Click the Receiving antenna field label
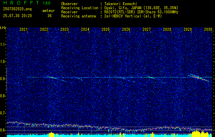215x137 pixels. pos(79,16)
